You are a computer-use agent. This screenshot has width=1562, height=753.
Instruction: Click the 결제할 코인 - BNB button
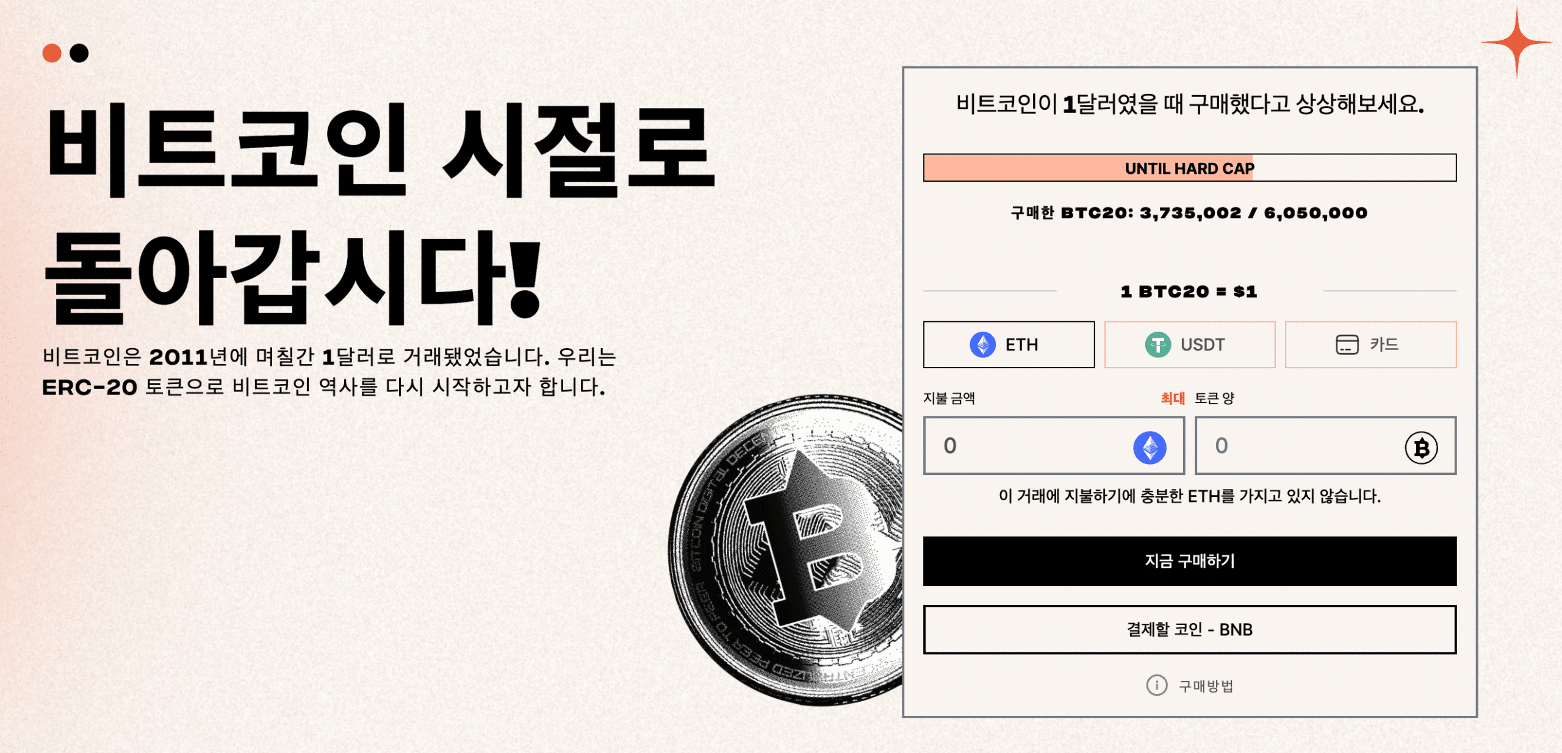click(1189, 629)
